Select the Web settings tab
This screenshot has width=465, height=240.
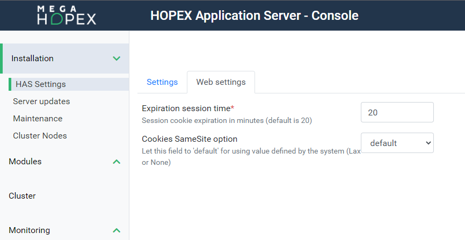tap(221, 82)
